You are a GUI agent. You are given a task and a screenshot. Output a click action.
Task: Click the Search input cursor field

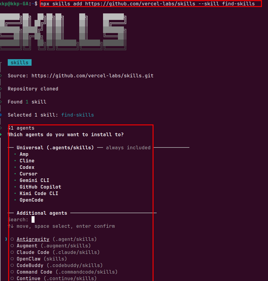coord(33,219)
